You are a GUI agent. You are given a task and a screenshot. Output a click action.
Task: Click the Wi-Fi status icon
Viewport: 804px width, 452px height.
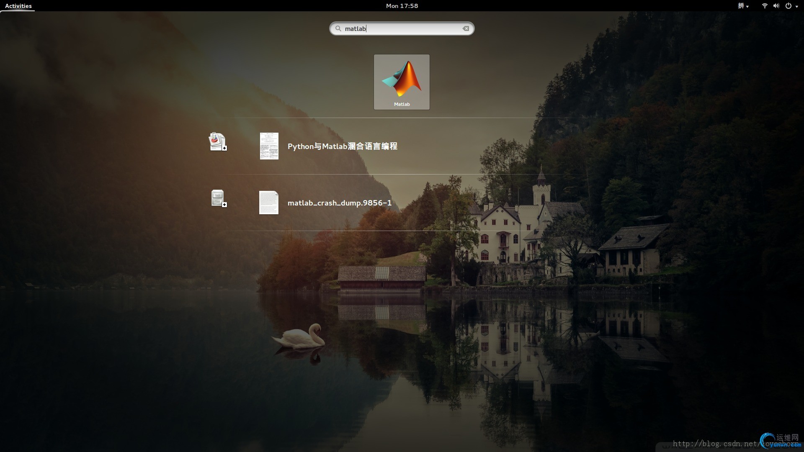click(x=765, y=6)
